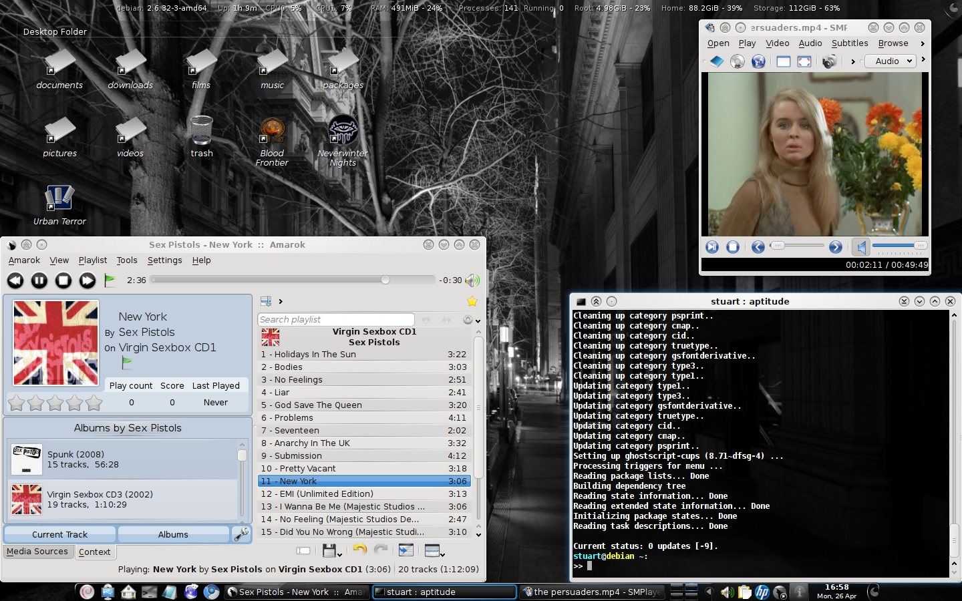Viewport: 962px width, 601px height.
Task: Click the green flag bookmark icon in Amarok toolbar
Action: (x=110, y=280)
